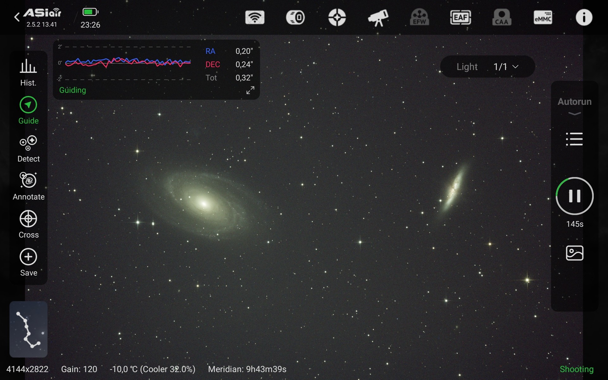Open the telescope mount settings
Screen dimensions: 608x380
tap(378, 17)
